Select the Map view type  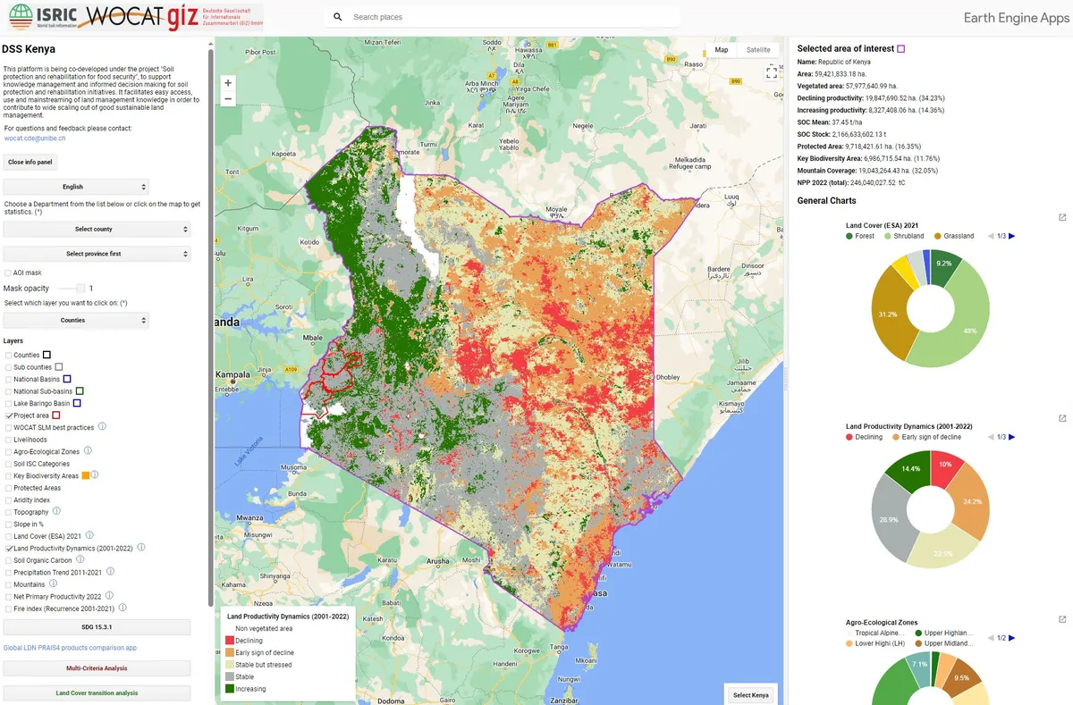click(x=721, y=50)
